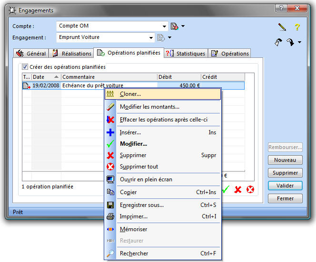
Task: Sort by the Date column header
Action: click(45, 77)
